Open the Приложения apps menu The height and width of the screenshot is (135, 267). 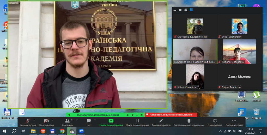(x=215, y=123)
